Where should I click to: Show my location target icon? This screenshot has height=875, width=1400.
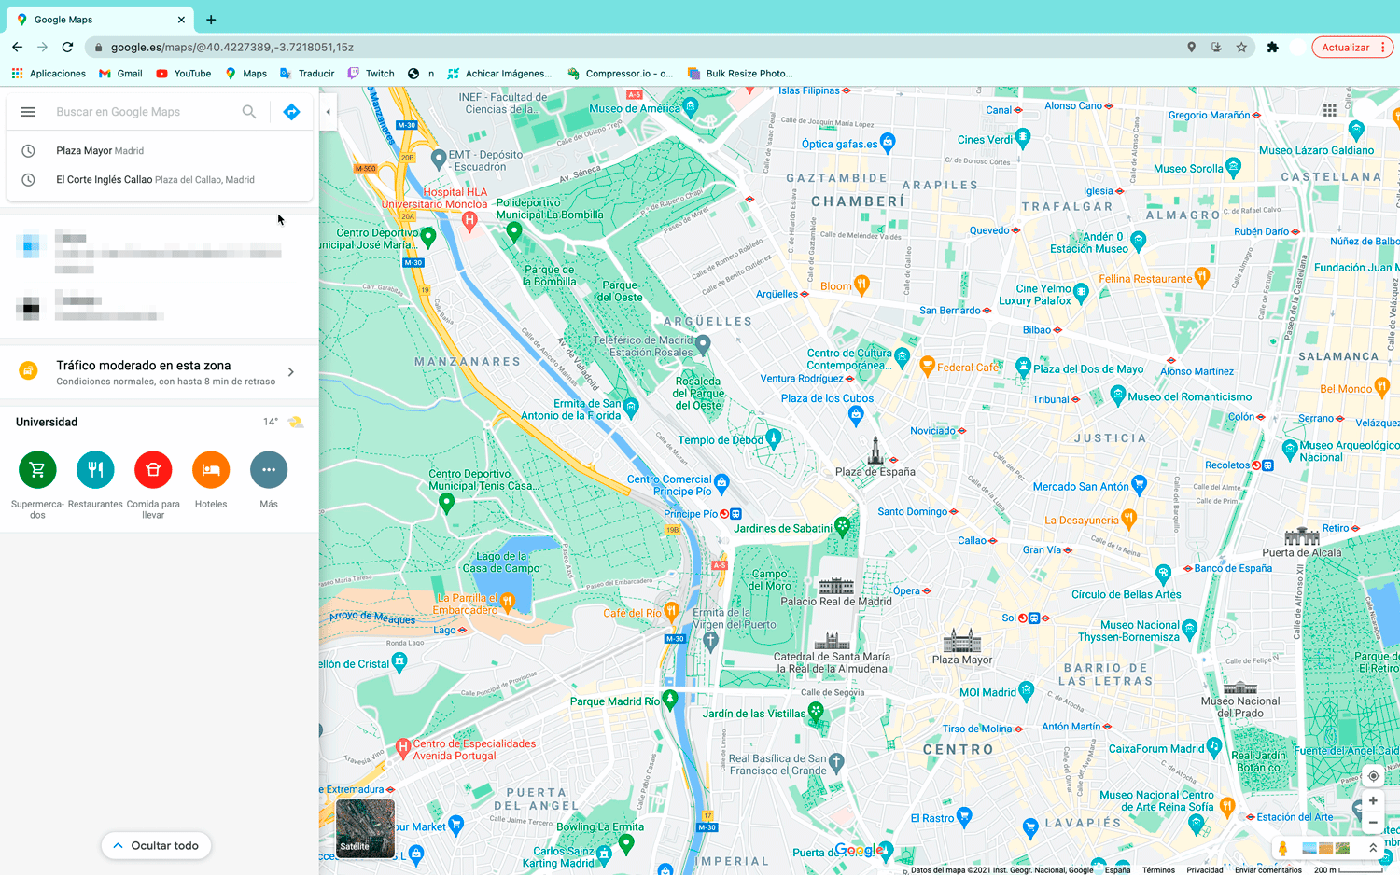coord(1373,775)
